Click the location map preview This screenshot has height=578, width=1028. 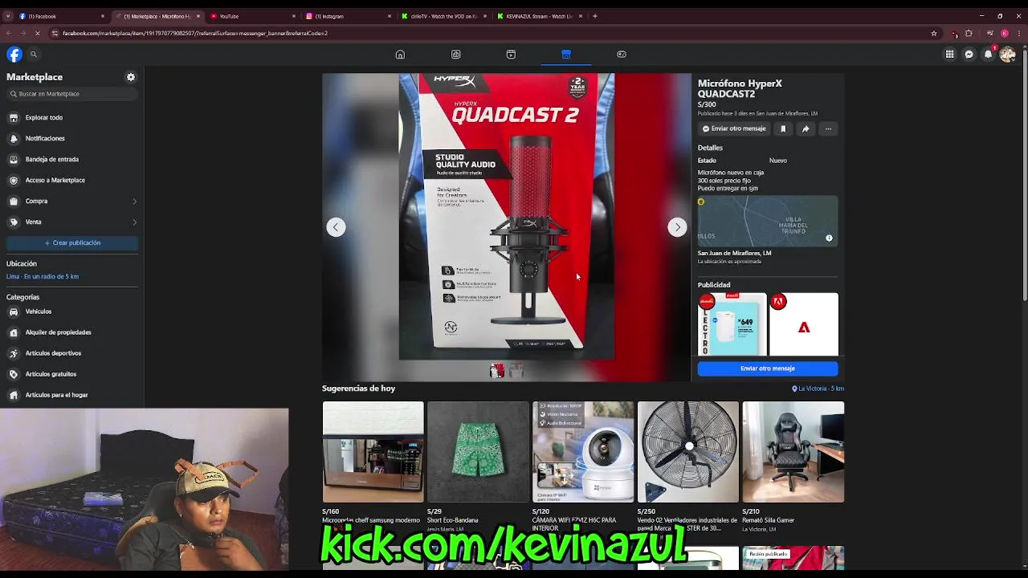[x=768, y=221]
